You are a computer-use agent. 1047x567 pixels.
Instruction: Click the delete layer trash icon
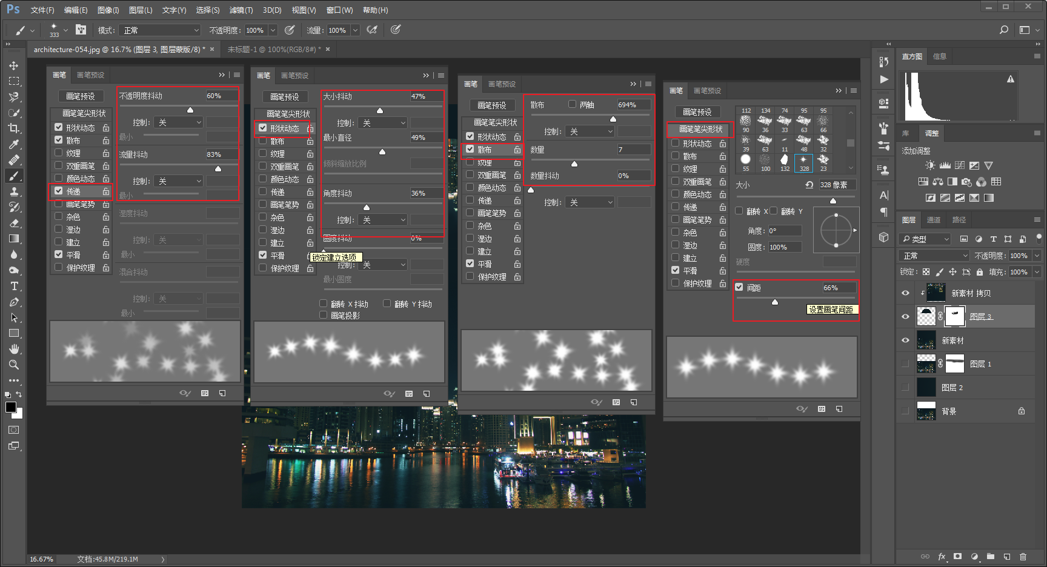click(1023, 556)
